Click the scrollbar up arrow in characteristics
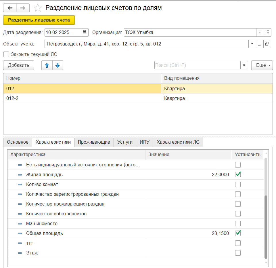 pyautogui.click(x=266, y=154)
